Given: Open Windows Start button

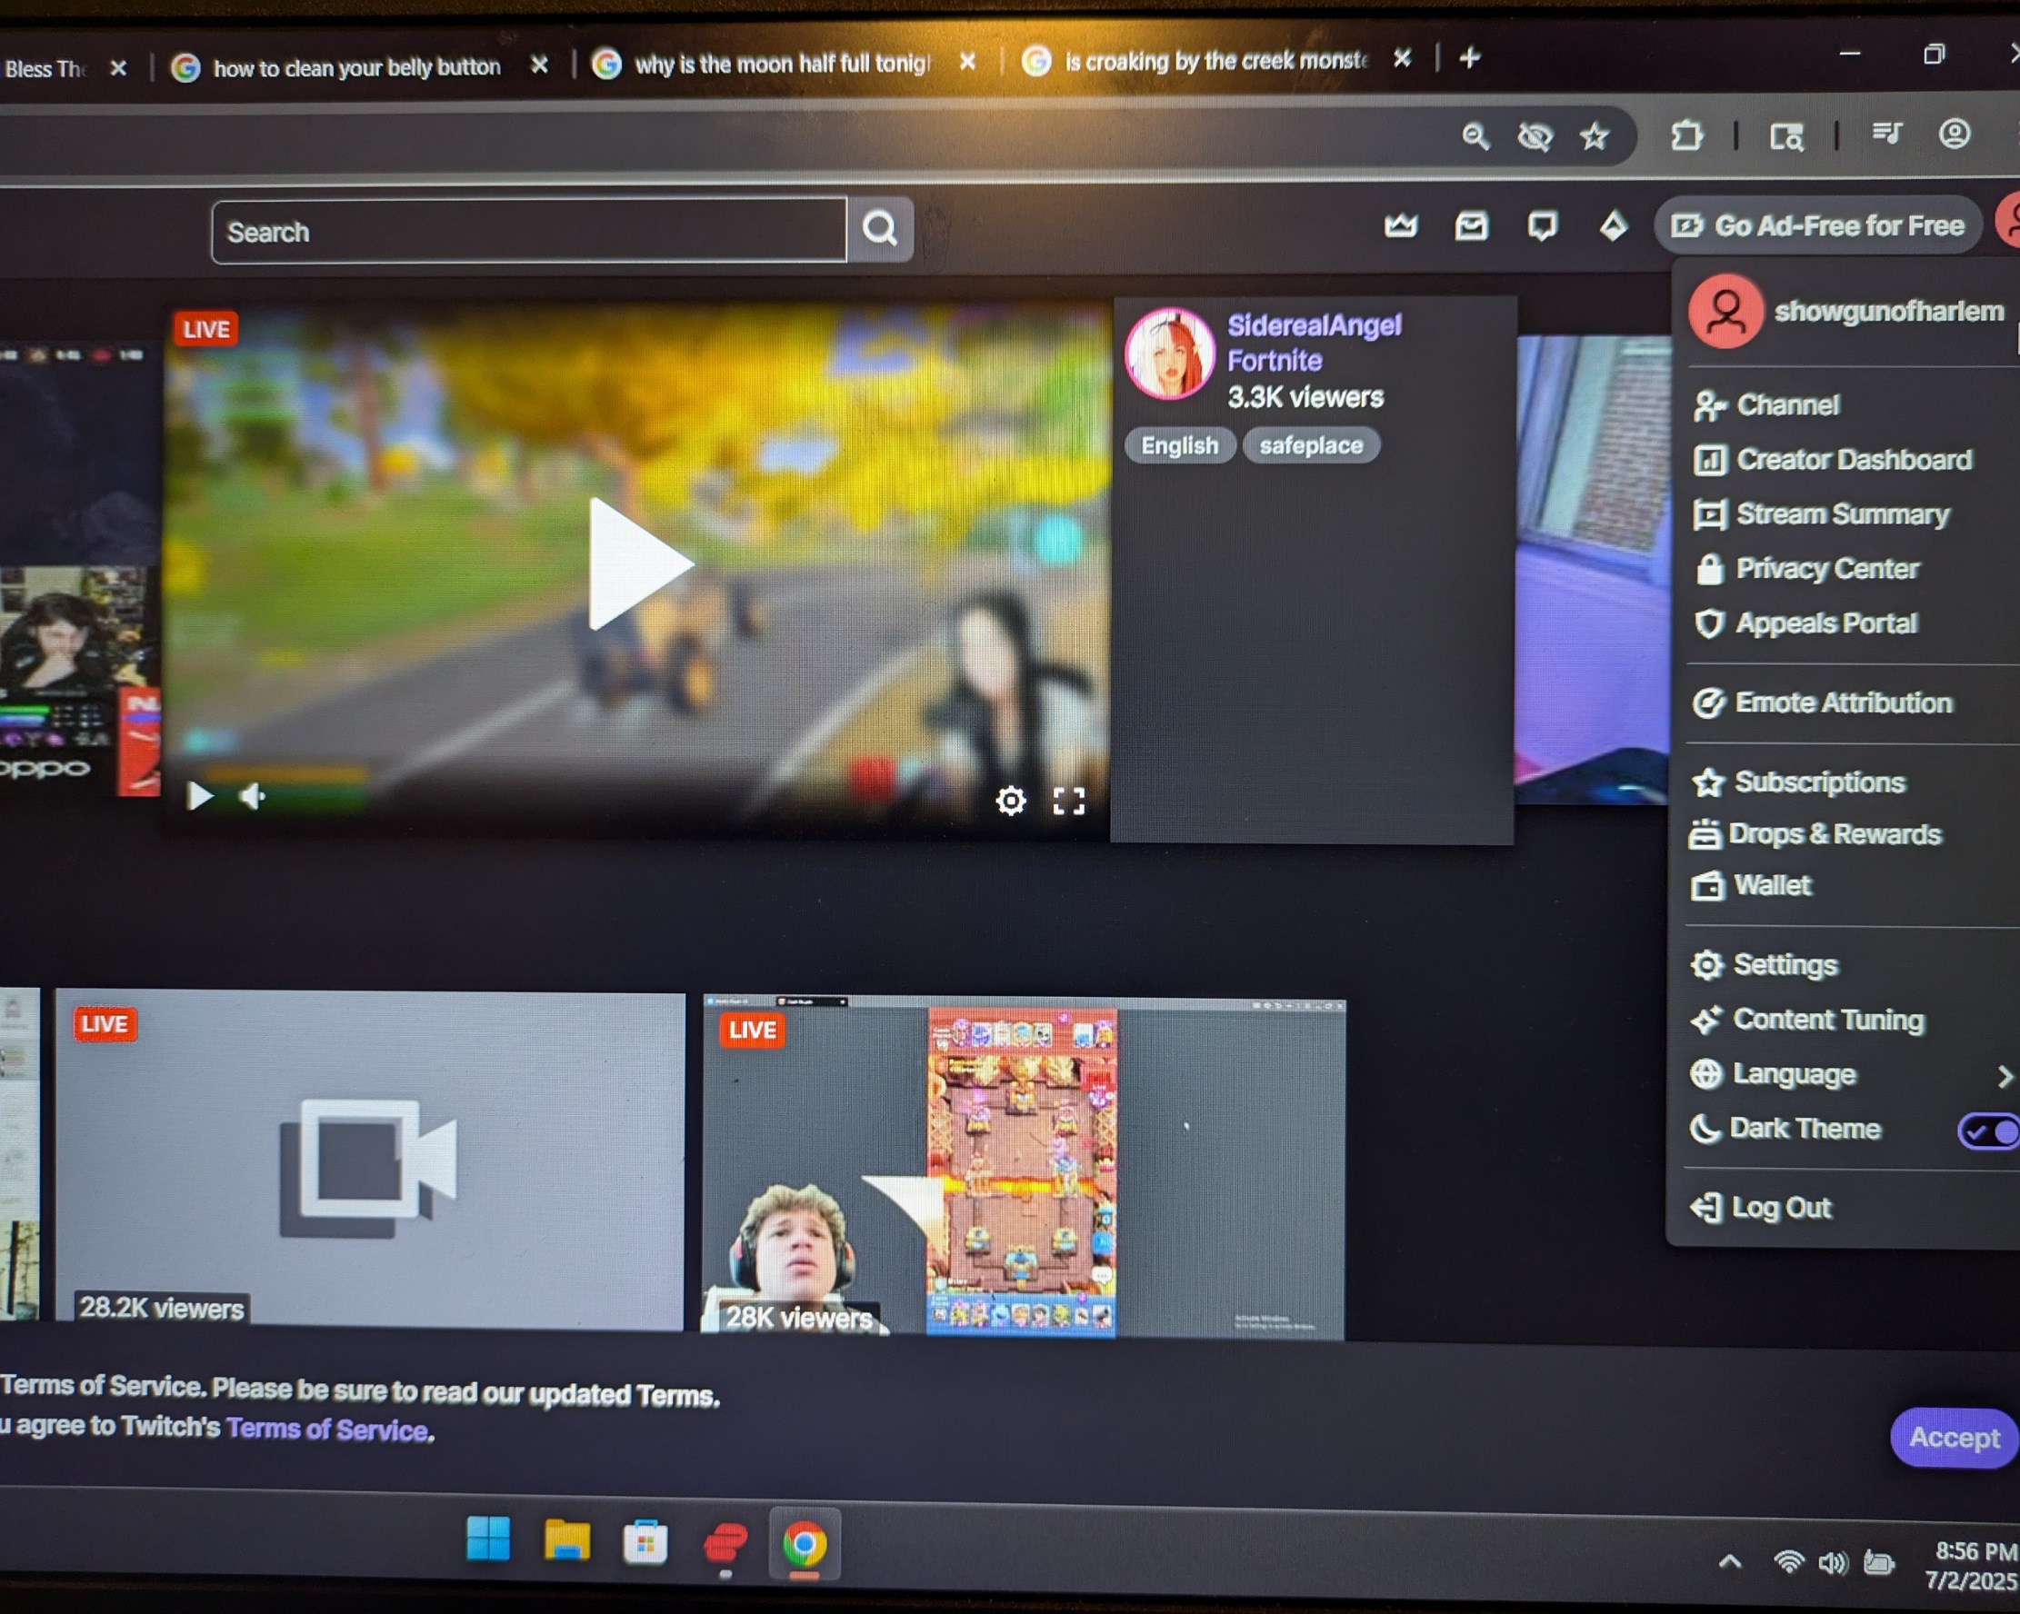Looking at the screenshot, I should 488,1539.
